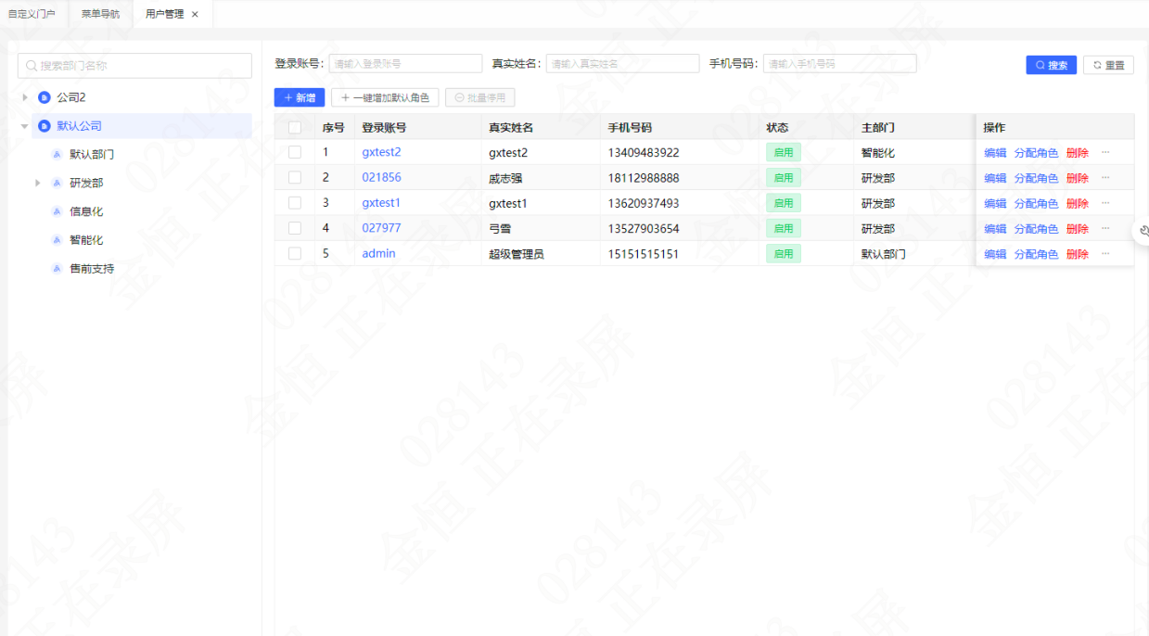Focus the 真实姓名 input field
Screen dimensions: 1149x636
pos(622,64)
